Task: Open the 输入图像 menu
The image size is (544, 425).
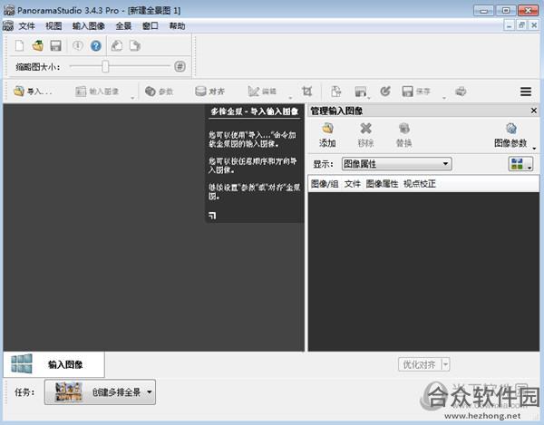Action: pos(89,26)
